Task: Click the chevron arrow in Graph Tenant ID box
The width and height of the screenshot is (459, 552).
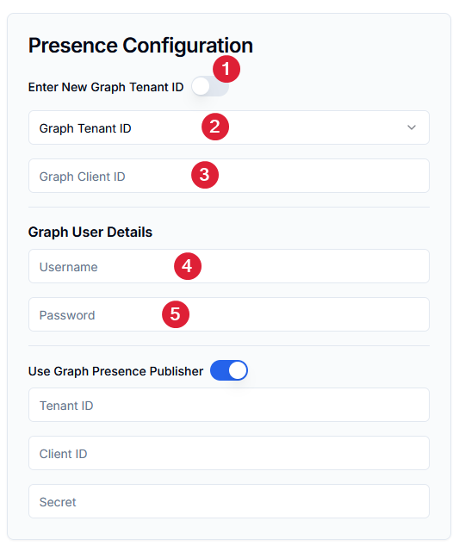Action: (412, 127)
